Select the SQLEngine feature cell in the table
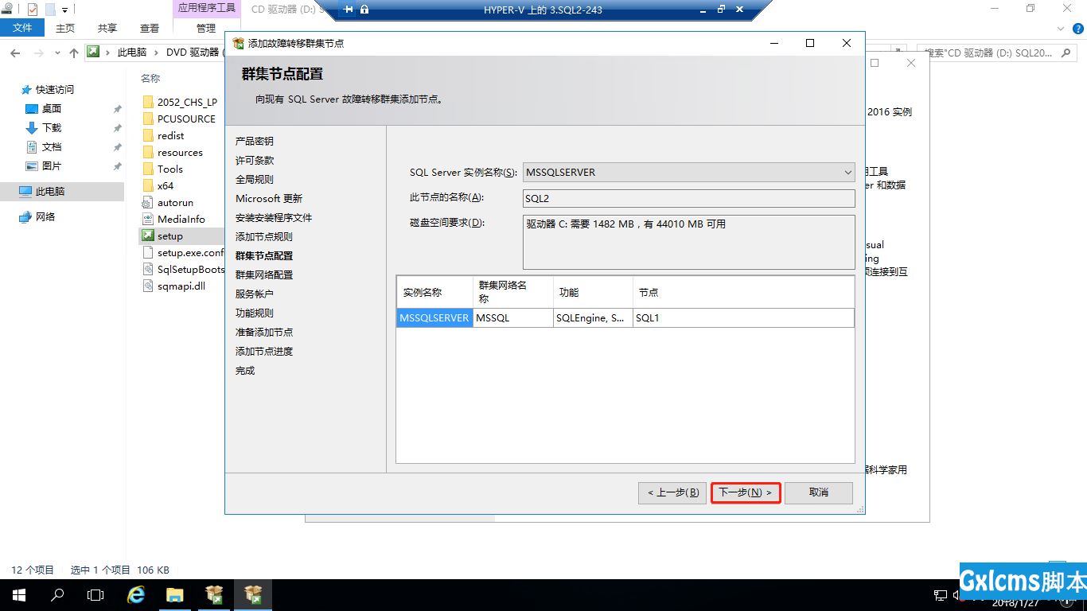The image size is (1087, 611). [593, 317]
